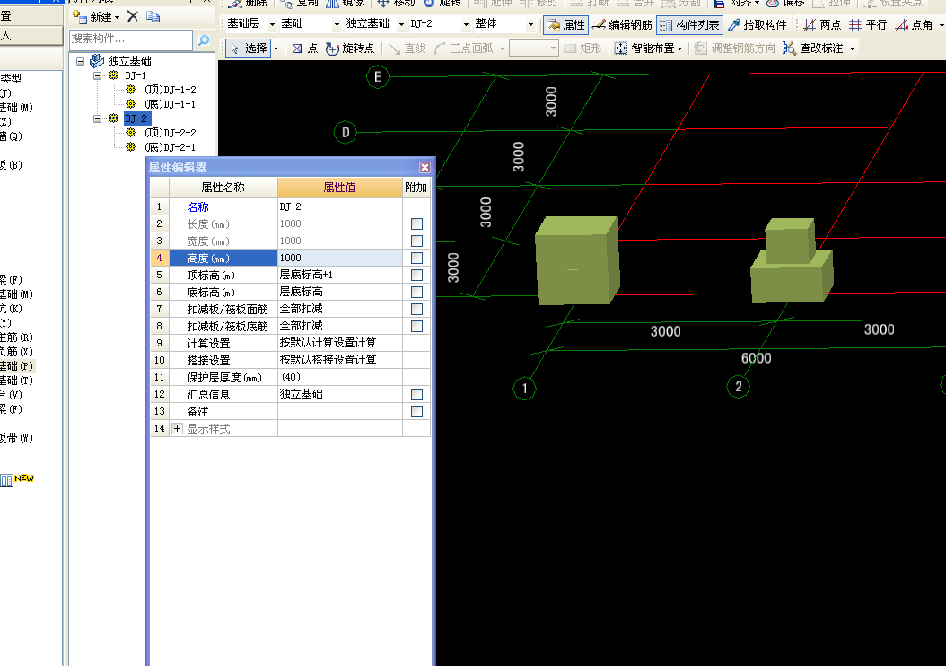The height and width of the screenshot is (666, 946).
Task: Click the 顶标高 value 层底标高+1
Action: (339, 275)
